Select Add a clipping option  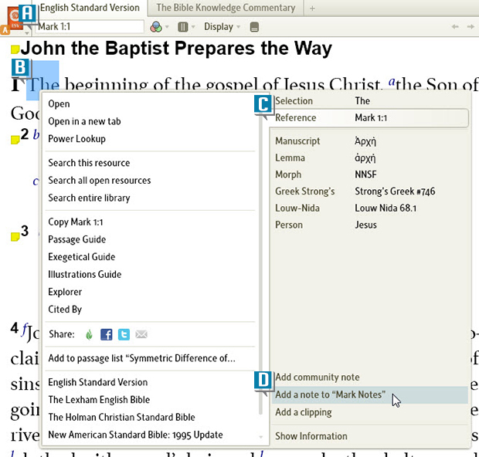coord(304,412)
